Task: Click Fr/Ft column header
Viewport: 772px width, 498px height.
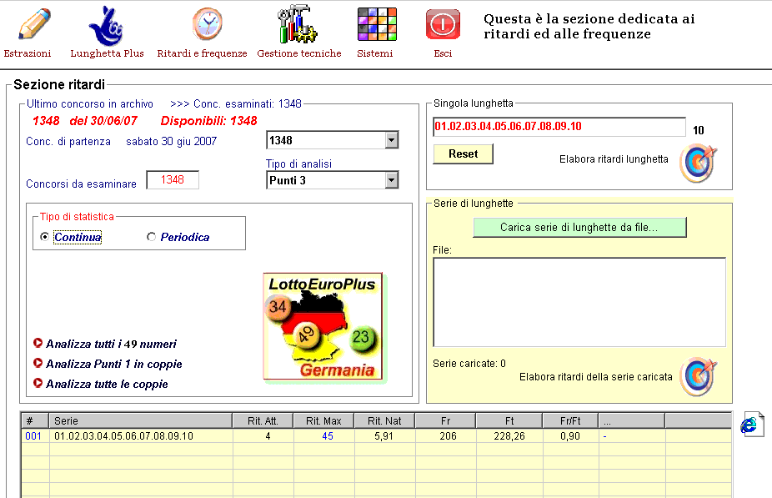Action: (570, 421)
